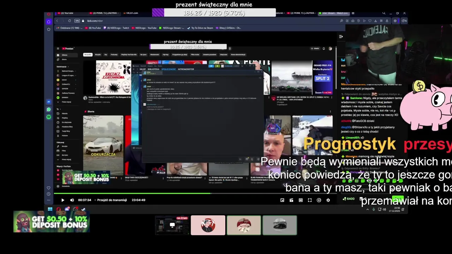Open YouTube account avatar menu
The image size is (452, 254).
[x=330, y=48]
